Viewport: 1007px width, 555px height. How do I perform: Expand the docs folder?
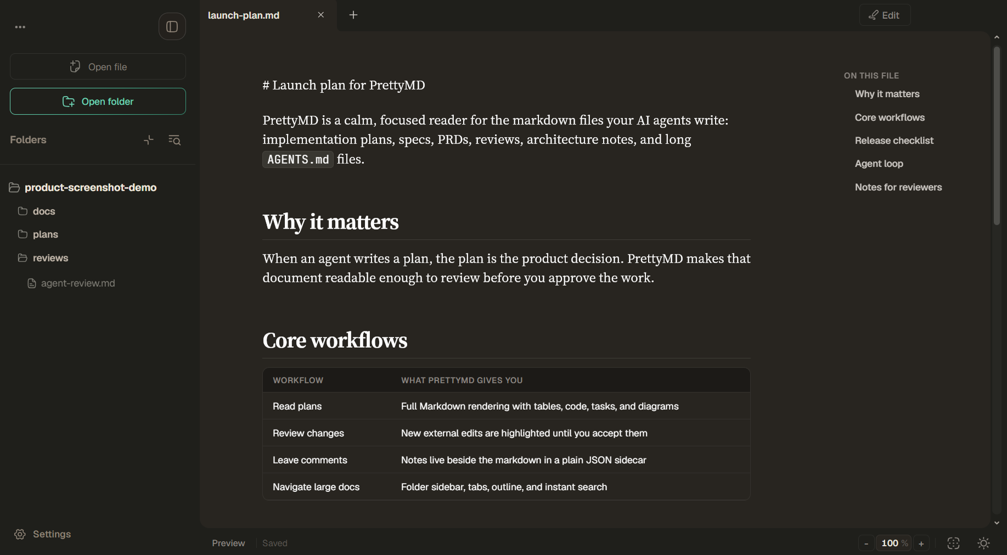(x=37, y=211)
